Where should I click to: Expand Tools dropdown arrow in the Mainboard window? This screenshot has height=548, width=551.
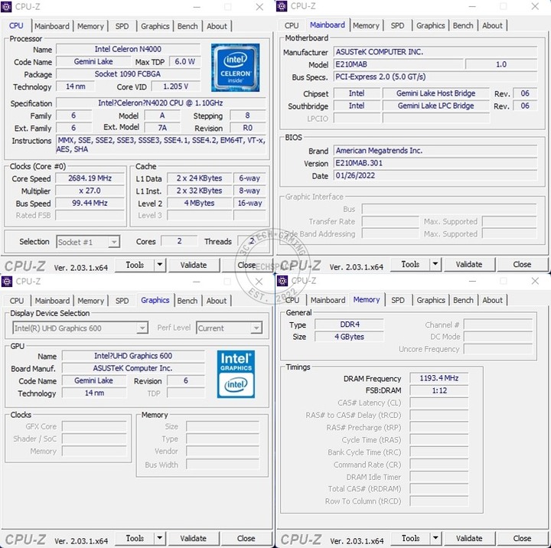435,264
